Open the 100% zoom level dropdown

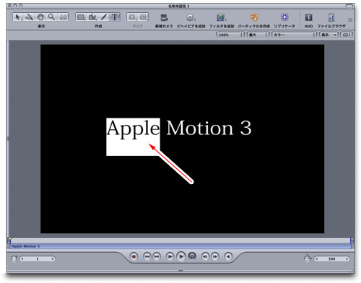click(230, 35)
